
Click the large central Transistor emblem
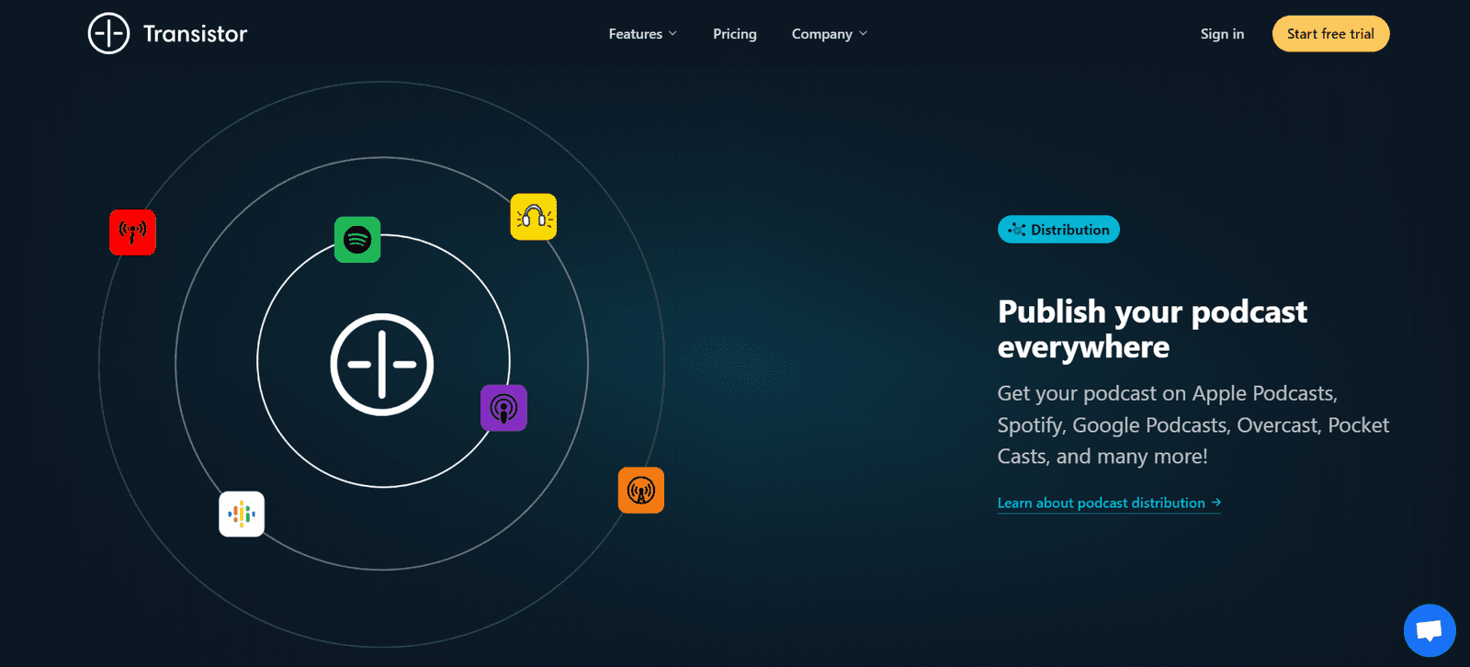(382, 365)
